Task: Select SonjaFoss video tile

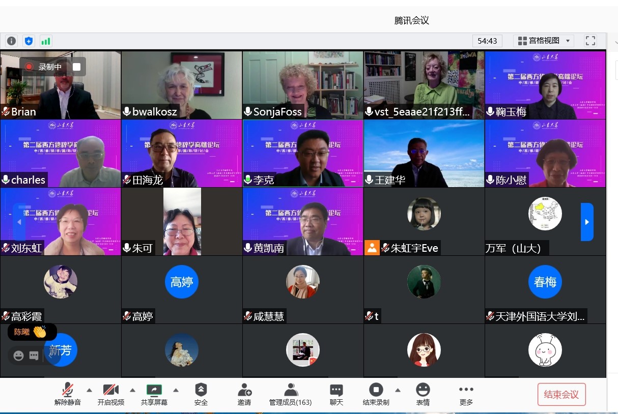Action: pos(303,85)
